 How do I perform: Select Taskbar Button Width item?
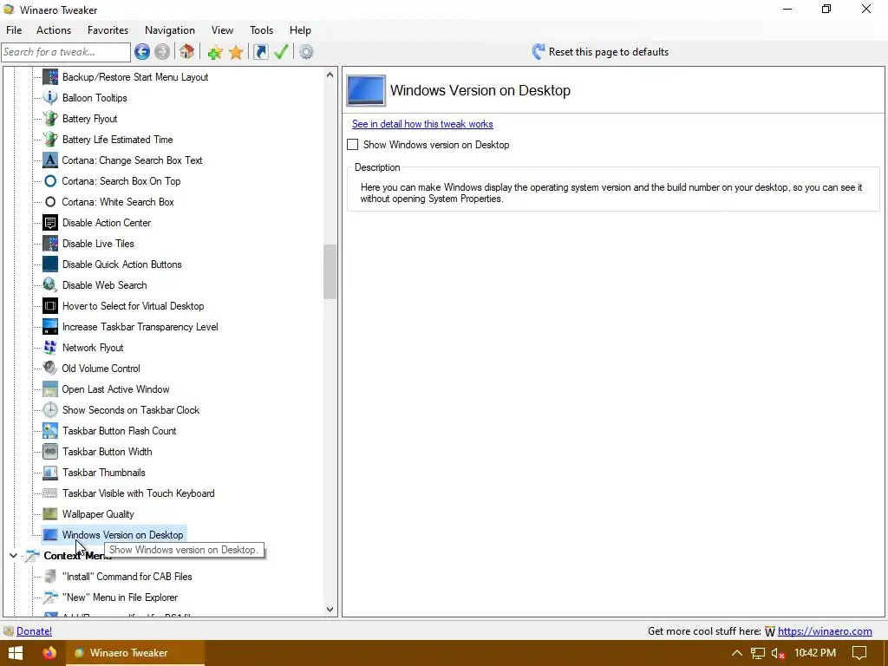coord(107,451)
